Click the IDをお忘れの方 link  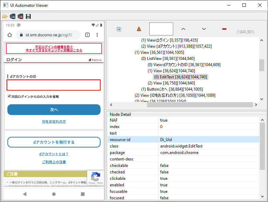54,121
